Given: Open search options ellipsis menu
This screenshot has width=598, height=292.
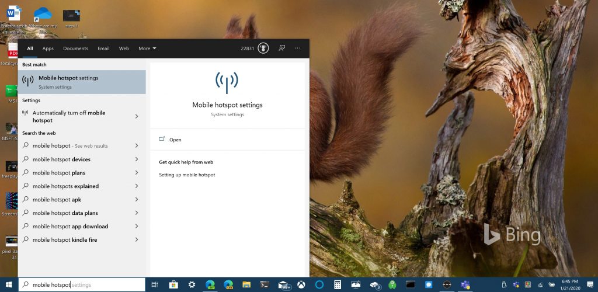Looking at the screenshot, I should click(298, 48).
